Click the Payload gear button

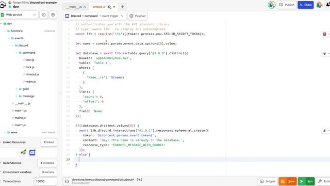point(138,16)
